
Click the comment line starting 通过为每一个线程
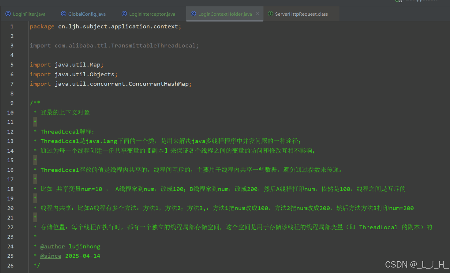pyautogui.click(x=178, y=151)
